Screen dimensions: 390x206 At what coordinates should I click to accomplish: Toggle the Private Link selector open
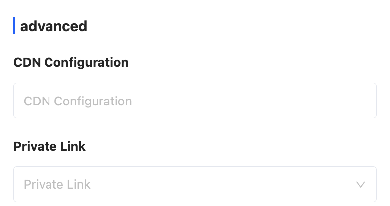click(195, 184)
